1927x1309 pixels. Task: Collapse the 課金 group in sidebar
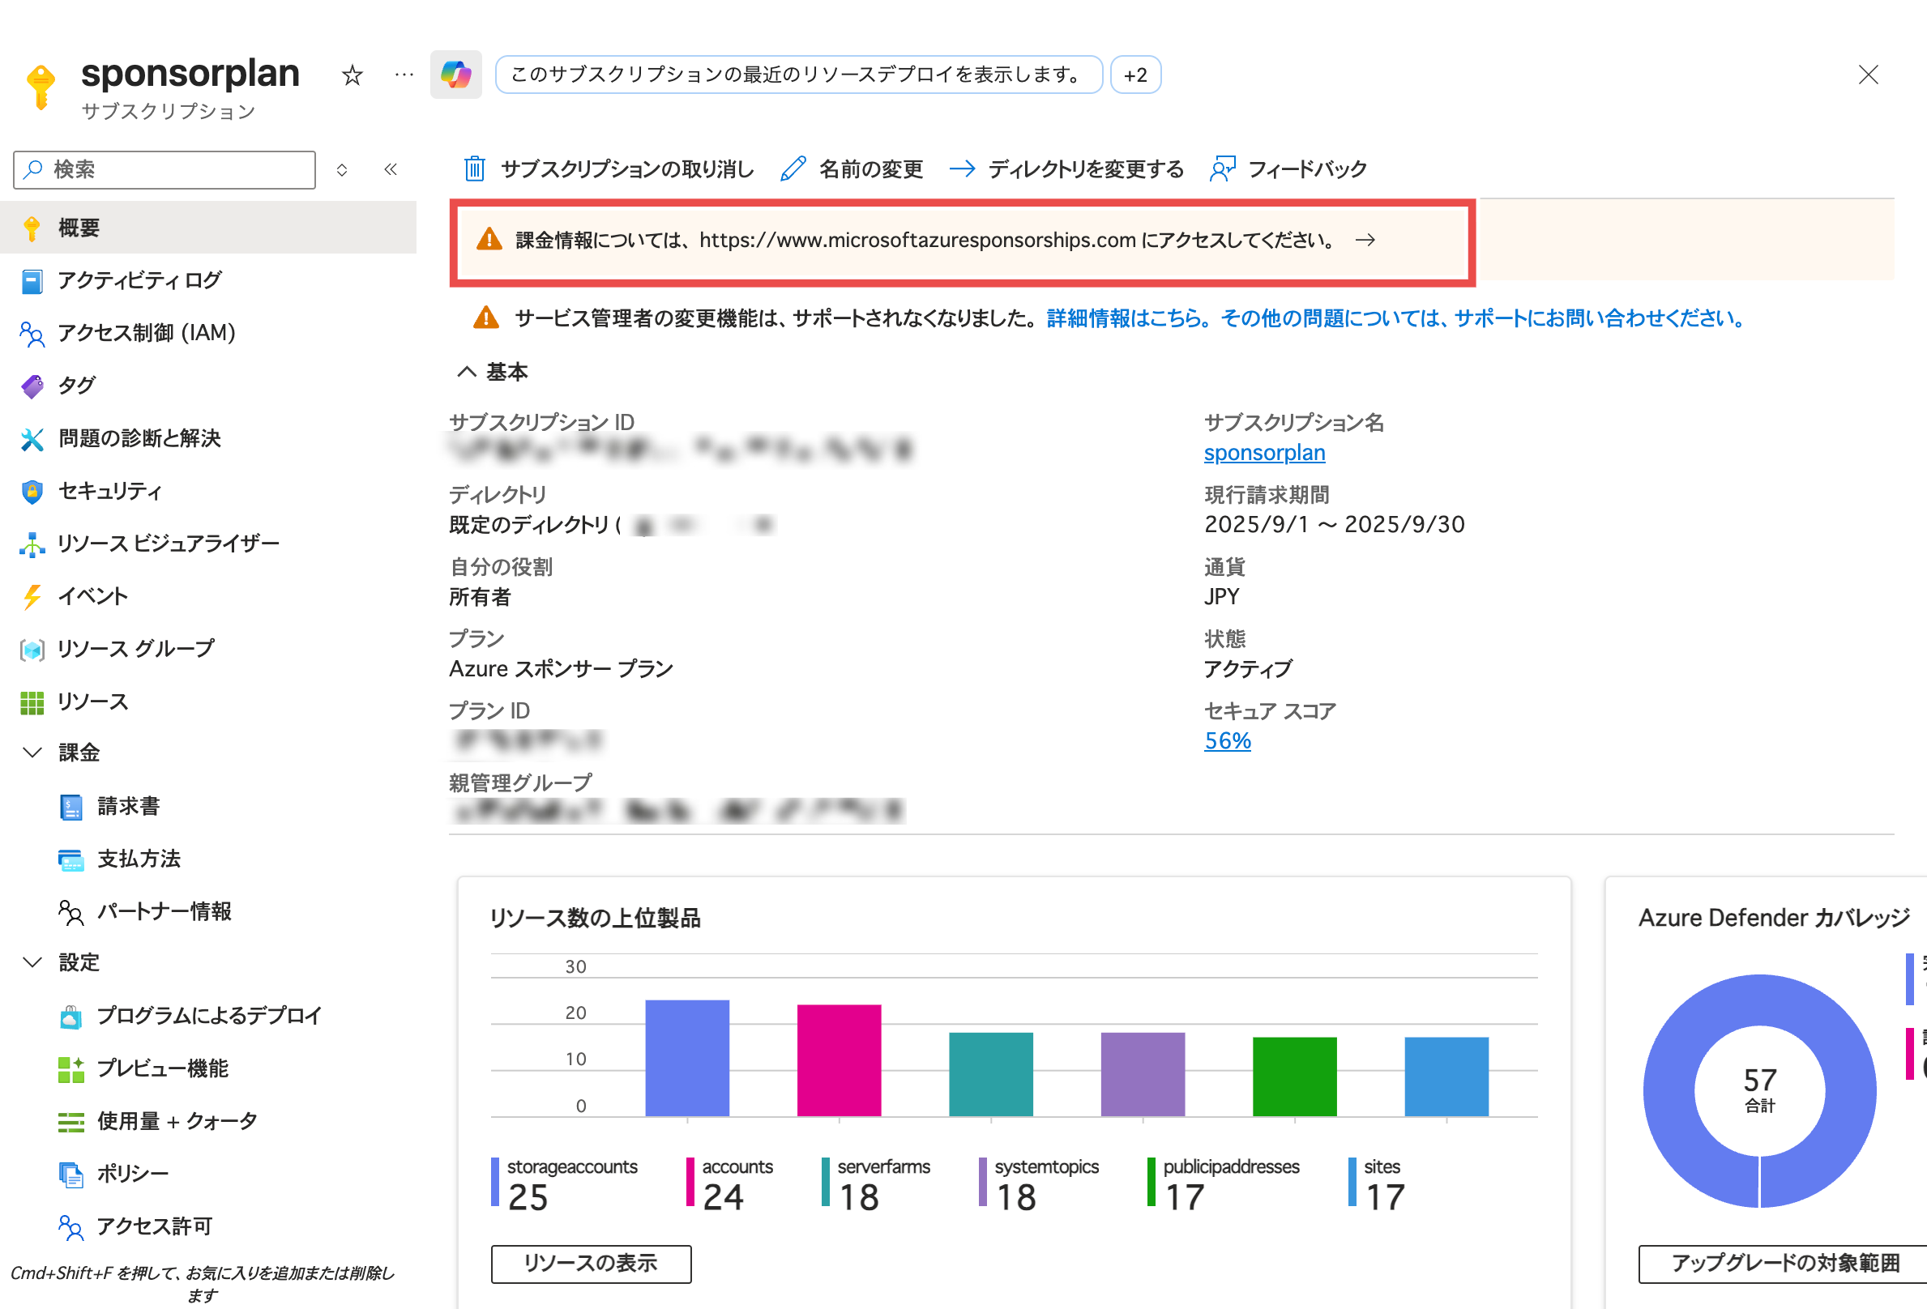[x=32, y=752]
